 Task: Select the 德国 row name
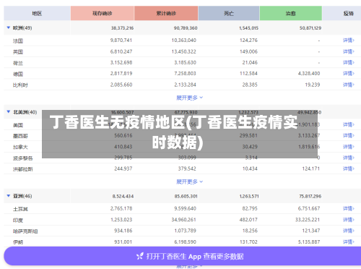18,74
